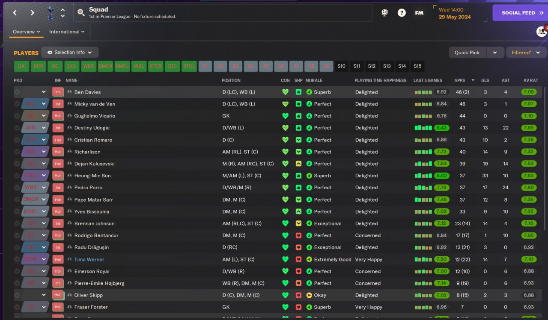
Task: Tick the selection circle for Ben Davies
Action: point(17,92)
